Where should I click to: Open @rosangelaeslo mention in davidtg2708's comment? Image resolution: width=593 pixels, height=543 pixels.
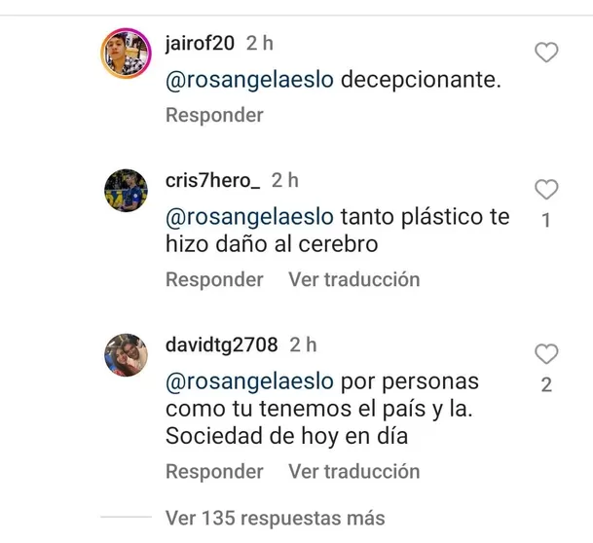tap(249, 382)
